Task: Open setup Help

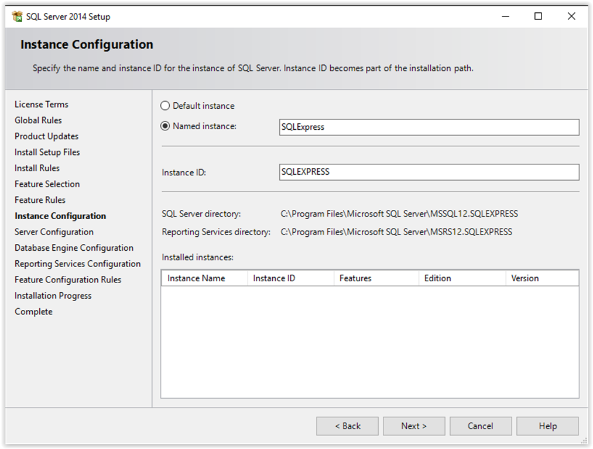Action: (x=547, y=426)
